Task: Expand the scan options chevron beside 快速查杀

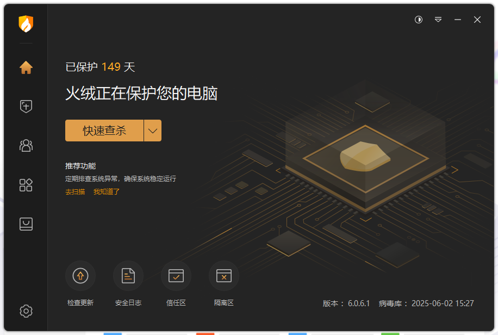Action: (152, 131)
